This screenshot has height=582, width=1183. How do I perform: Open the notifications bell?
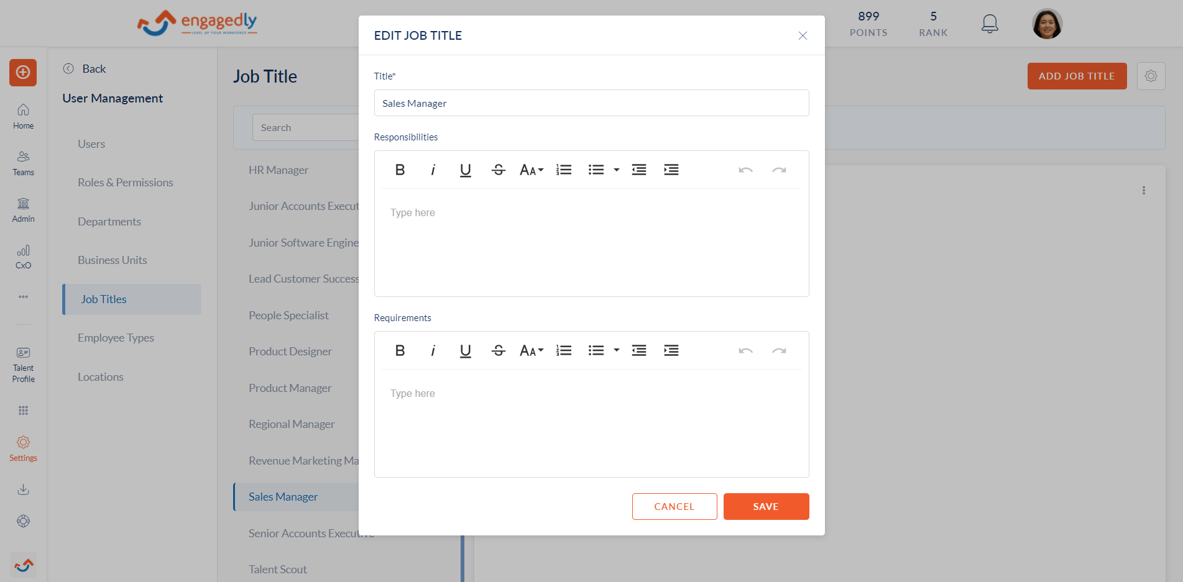[990, 24]
